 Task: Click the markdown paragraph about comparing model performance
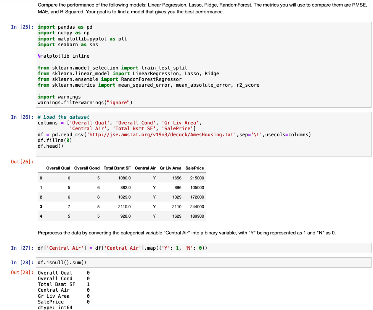[x=202, y=8]
